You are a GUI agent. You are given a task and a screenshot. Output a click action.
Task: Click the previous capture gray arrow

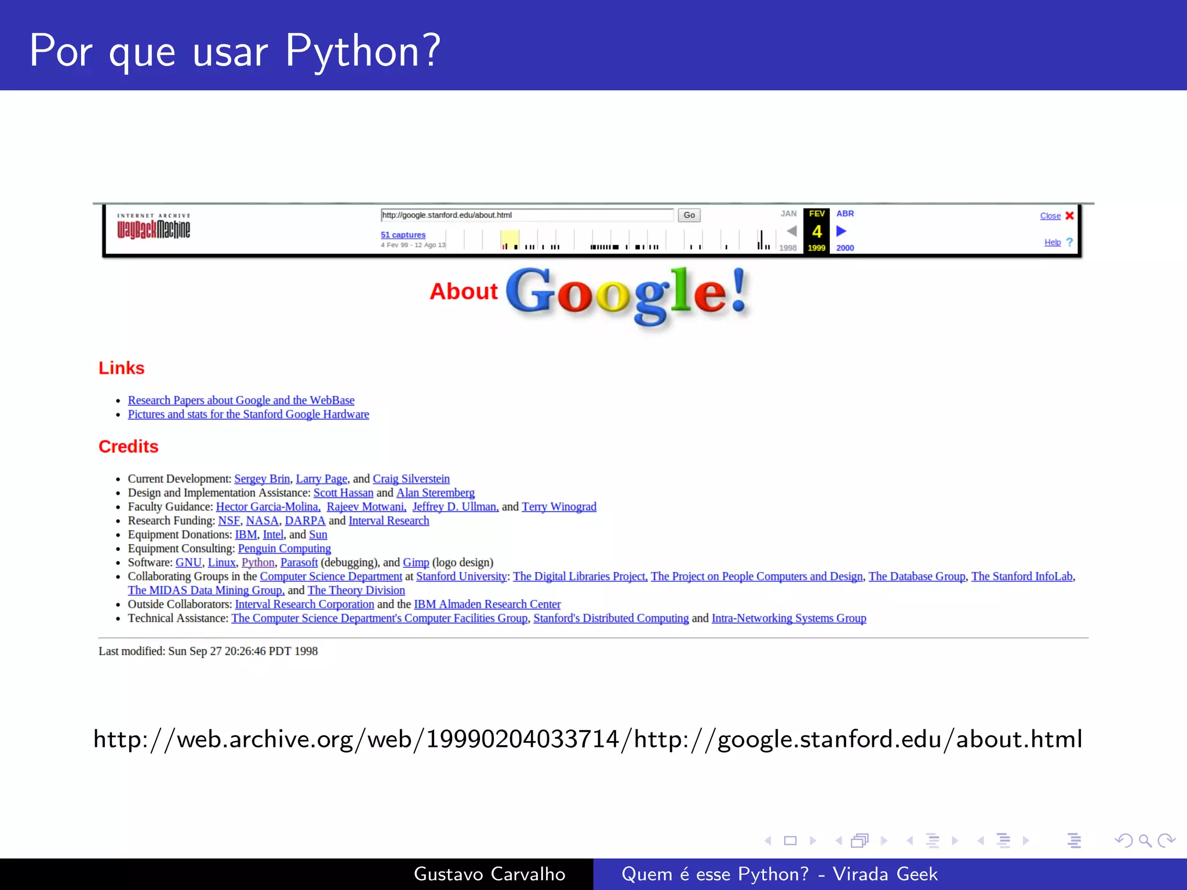tap(791, 231)
